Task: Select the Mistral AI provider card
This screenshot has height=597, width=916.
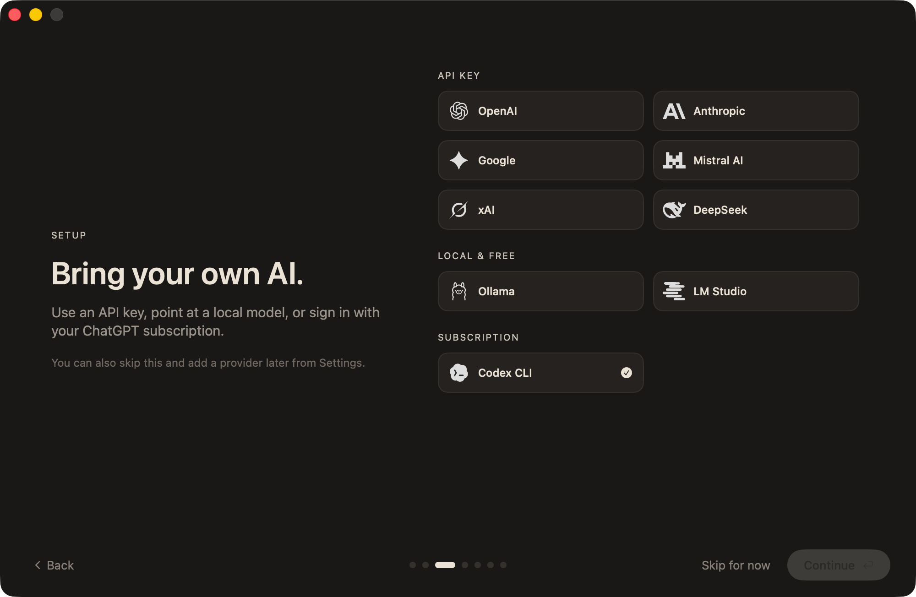Action: (x=756, y=160)
